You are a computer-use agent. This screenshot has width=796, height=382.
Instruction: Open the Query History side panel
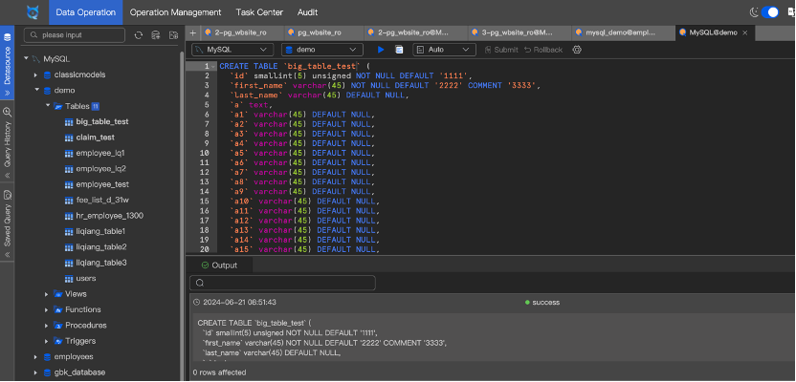click(8, 145)
